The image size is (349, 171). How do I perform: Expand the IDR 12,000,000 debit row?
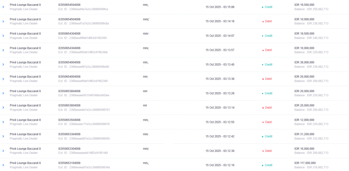[3, 122]
